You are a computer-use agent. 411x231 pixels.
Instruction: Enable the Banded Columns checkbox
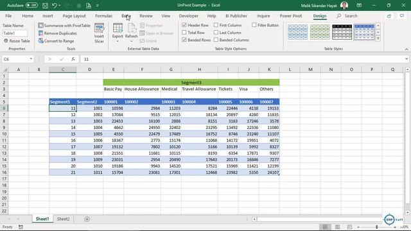pos(216,40)
